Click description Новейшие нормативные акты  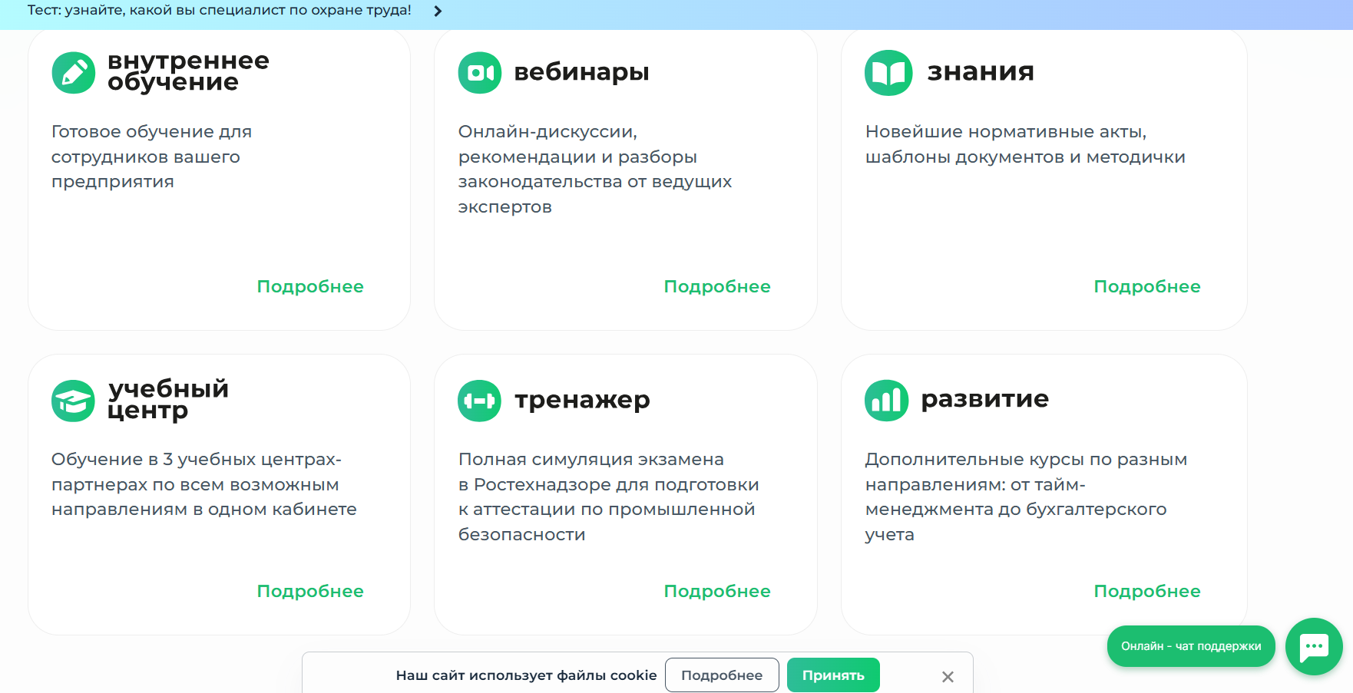pyautogui.click(x=1025, y=144)
